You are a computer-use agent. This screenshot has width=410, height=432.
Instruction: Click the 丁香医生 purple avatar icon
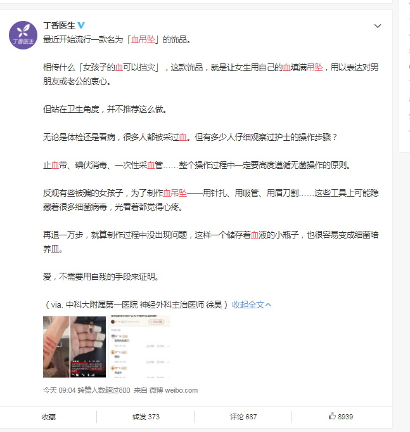pyautogui.click(x=23, y=35)
